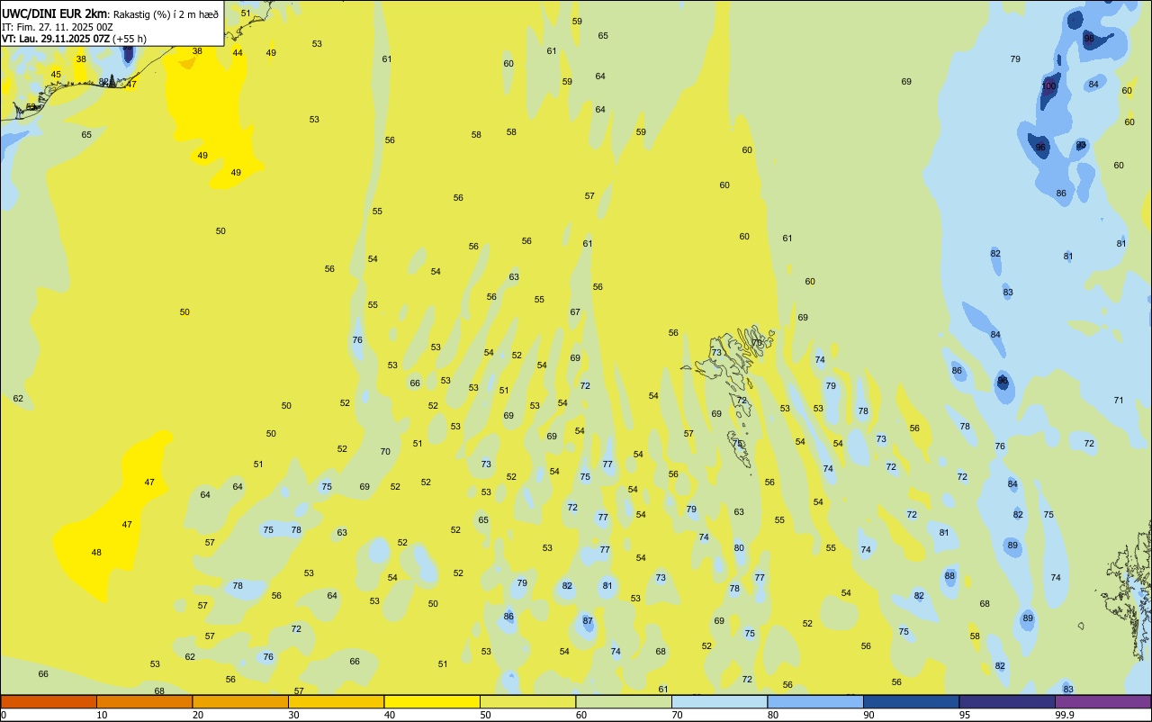
Task: Click the 90–95 dark blue legend swatch
Action: [911, 701]
